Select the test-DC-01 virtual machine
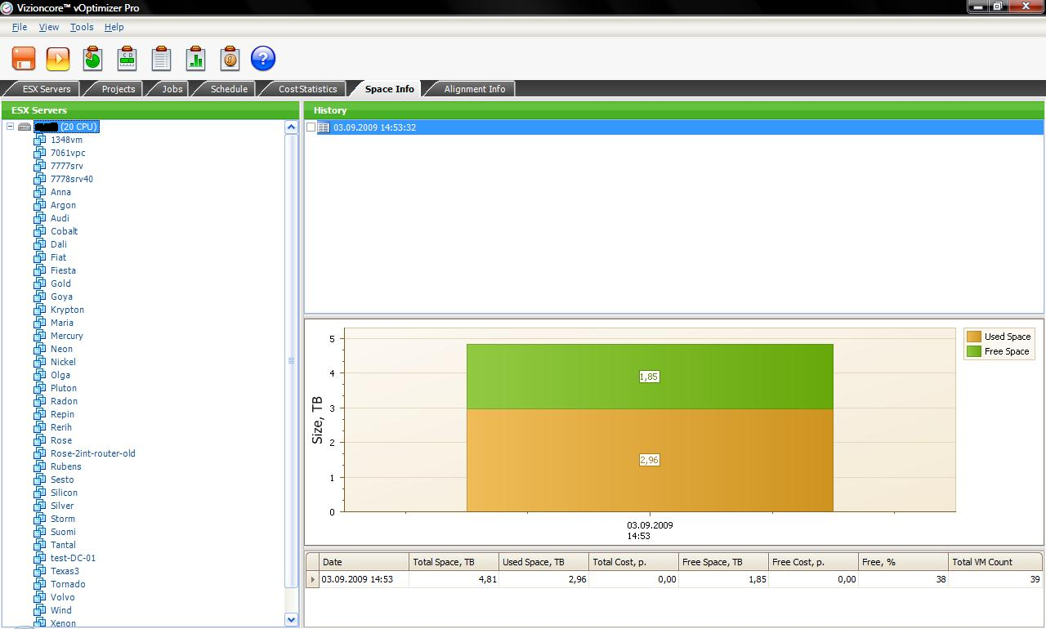Image resolution: width=1046 pixels, height=629 pixels. click(x=73, y=558)
